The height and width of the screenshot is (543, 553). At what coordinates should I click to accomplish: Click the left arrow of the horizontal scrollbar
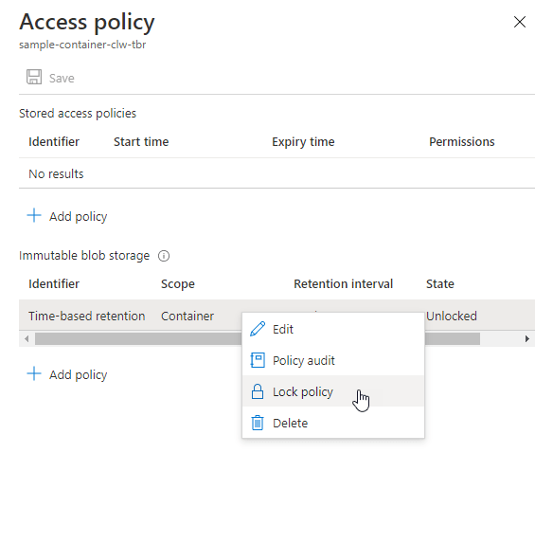pyautogui.click(x=27, y=339)
